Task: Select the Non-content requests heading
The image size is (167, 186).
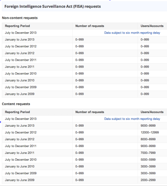Action: point(20,18)
